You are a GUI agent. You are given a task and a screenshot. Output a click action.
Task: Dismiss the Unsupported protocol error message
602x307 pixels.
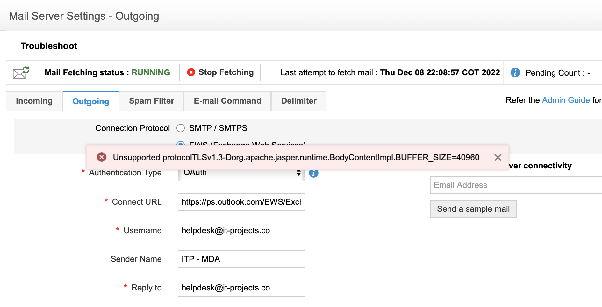(498, 157)
